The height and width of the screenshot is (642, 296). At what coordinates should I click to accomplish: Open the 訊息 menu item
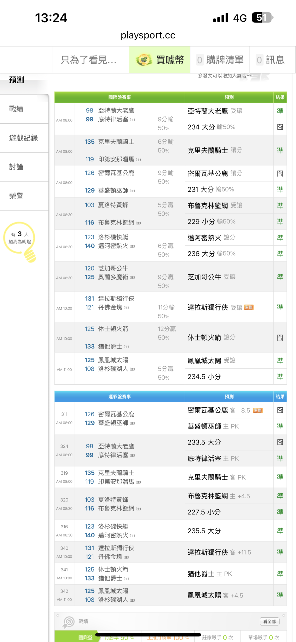pyautogui.click(x=271, y=60)
